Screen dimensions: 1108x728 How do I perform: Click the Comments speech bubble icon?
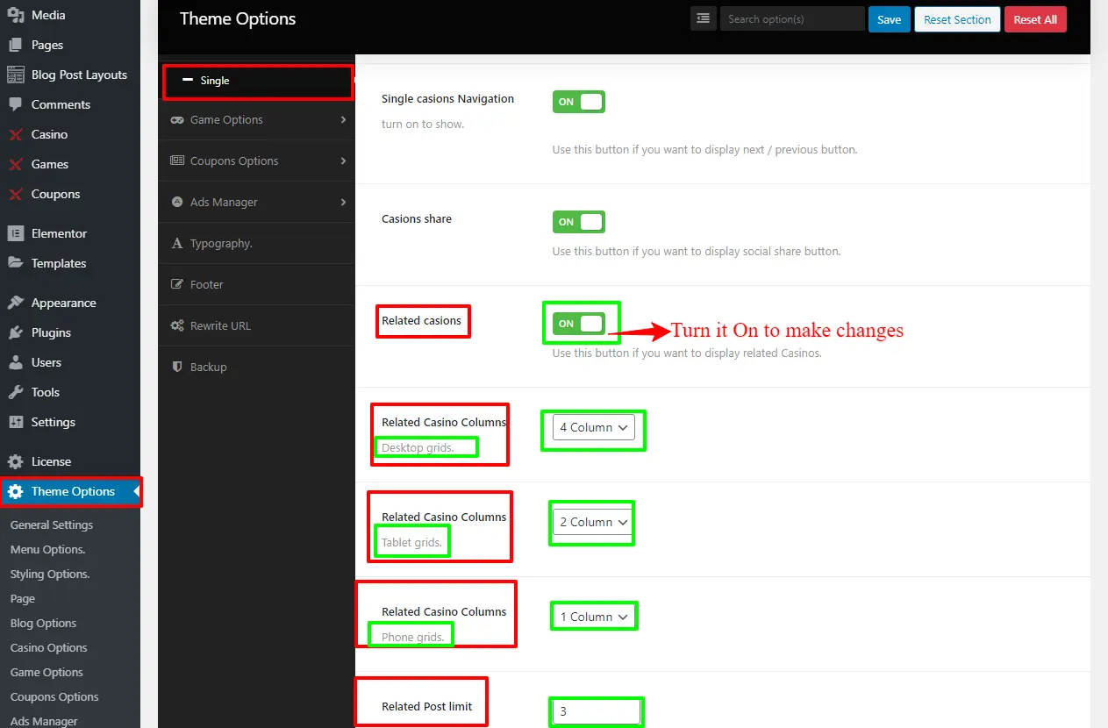point(16,104)
